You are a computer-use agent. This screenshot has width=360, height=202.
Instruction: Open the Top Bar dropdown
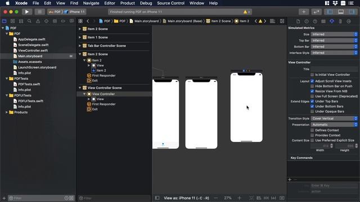334,40
